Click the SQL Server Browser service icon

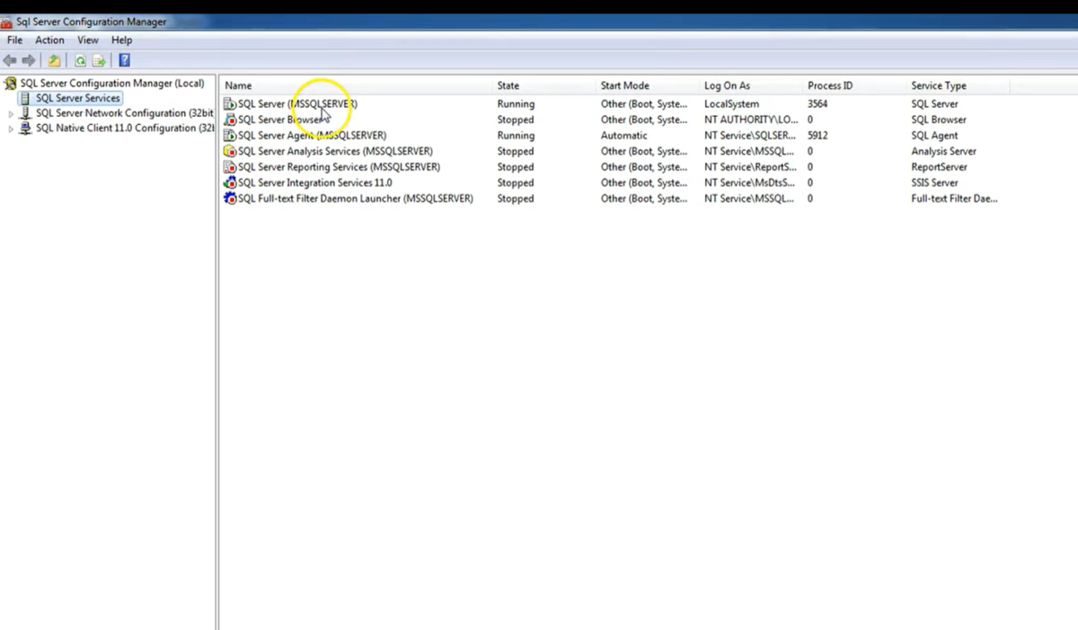pos(230,120)
